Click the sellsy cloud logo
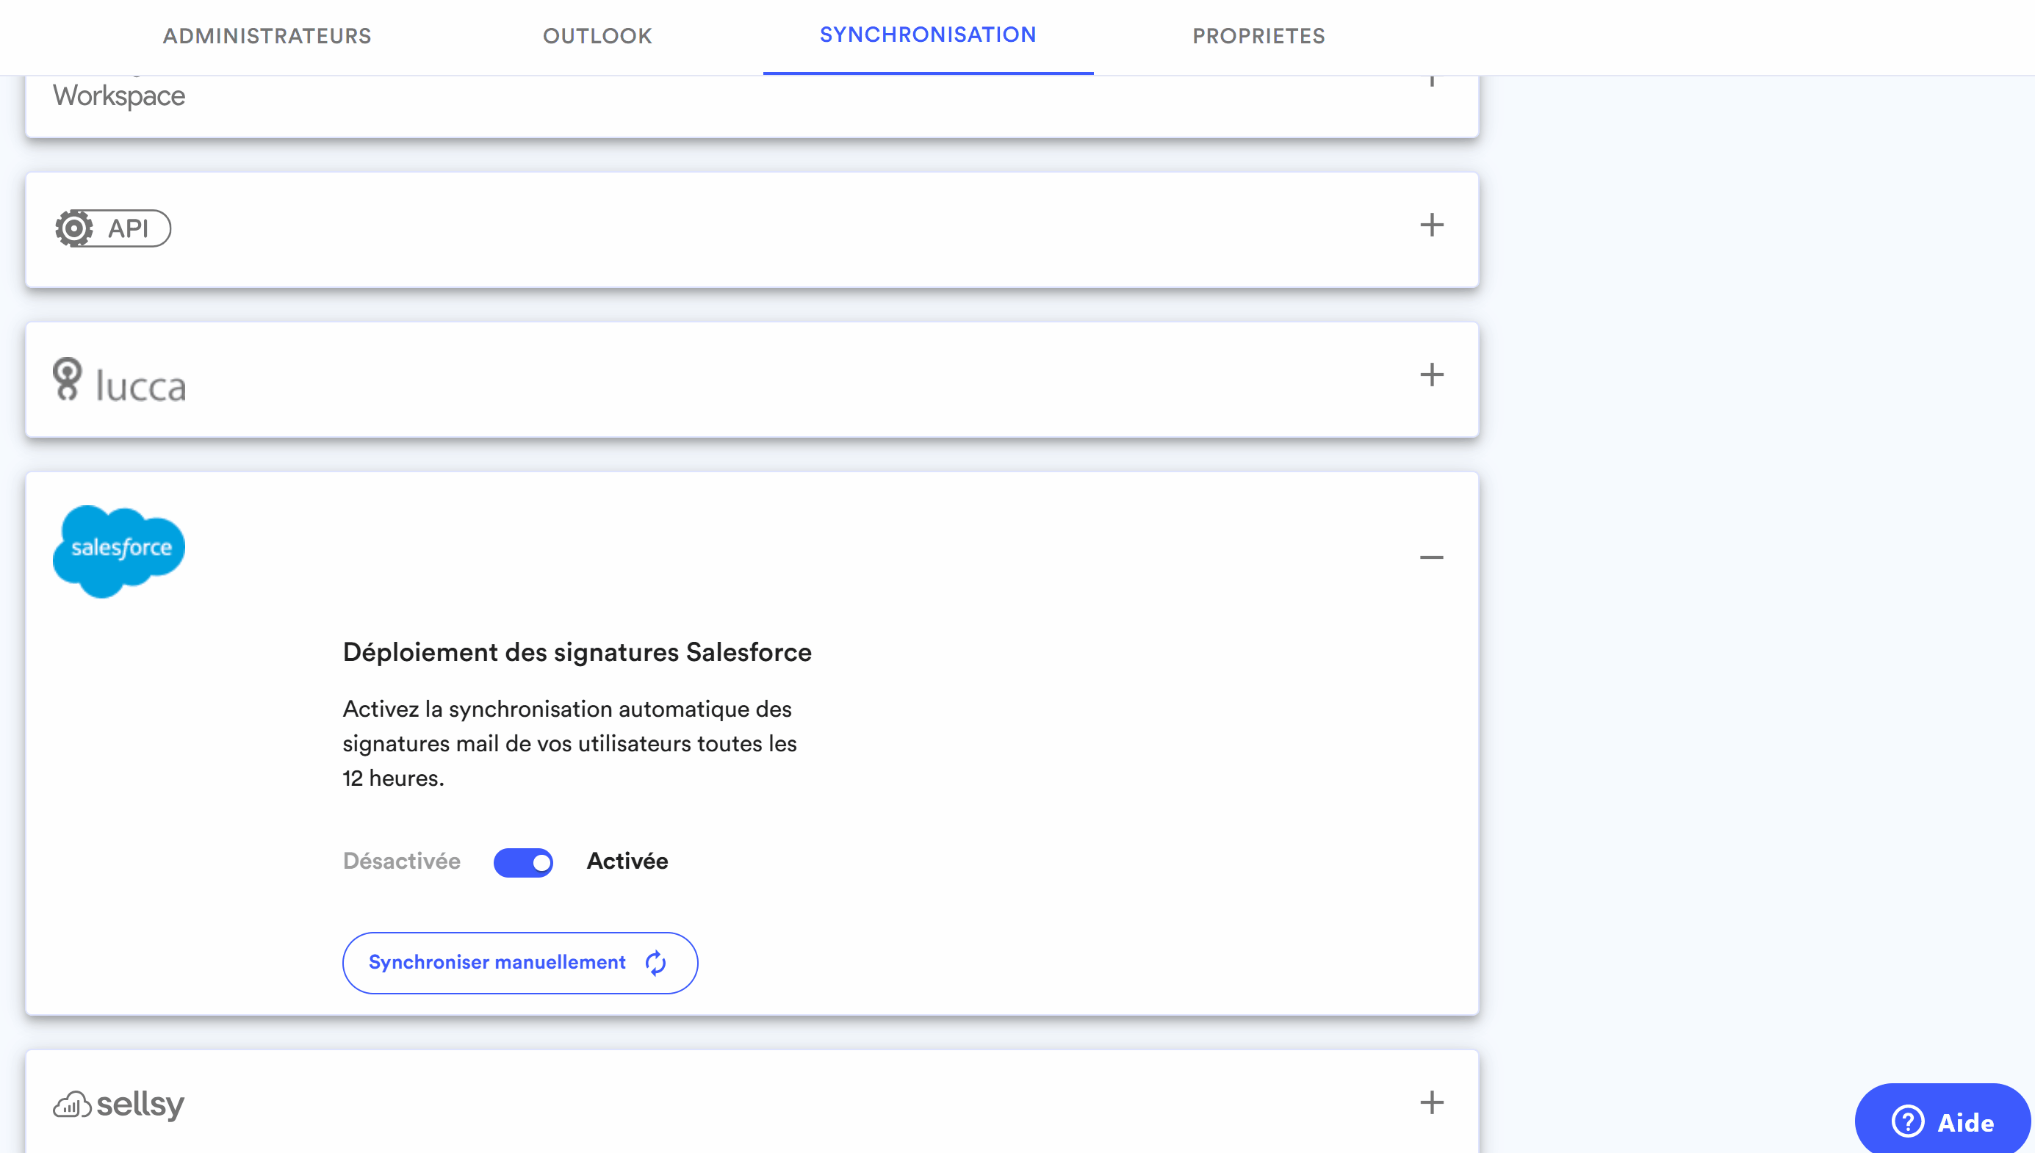This screenshot has width=2035, height=1153. tap(72, 1104)
